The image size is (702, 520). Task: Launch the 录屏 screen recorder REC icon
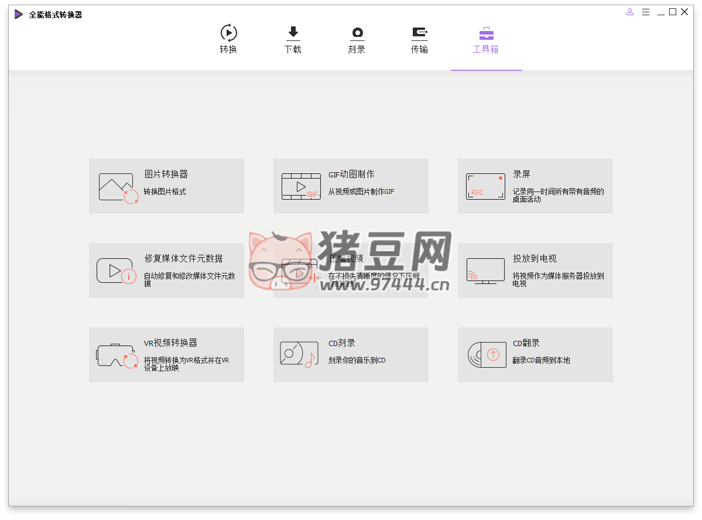(x=485, y=186)
